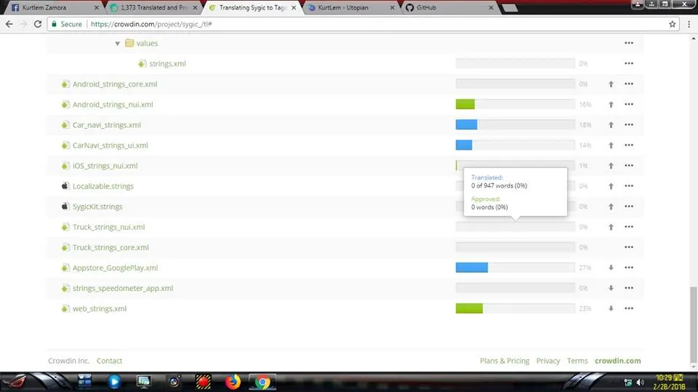Image resolution: width=698 pixels, height=392 pixels.
Task: Open CarNavi_strings_ui.xml file
Action: (x=111, y=145)
